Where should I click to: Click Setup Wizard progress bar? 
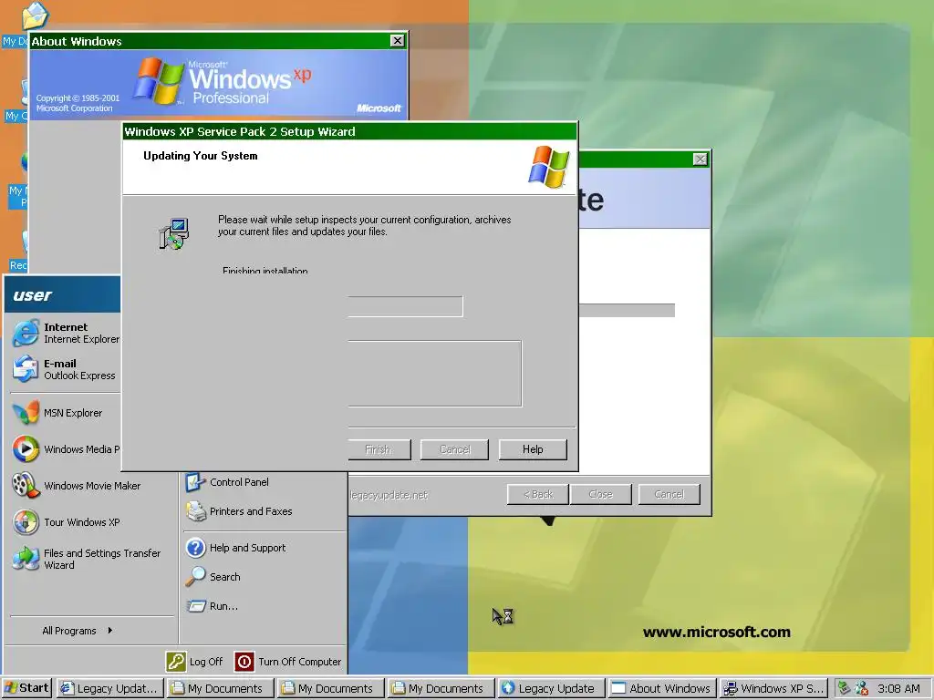(x=405, y=306)
